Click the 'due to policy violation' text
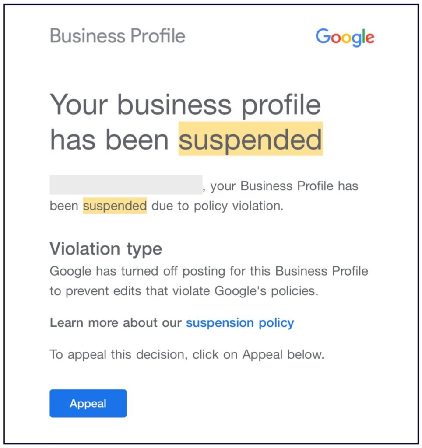The width and height of the screenshot is (422, 448). 218,206
